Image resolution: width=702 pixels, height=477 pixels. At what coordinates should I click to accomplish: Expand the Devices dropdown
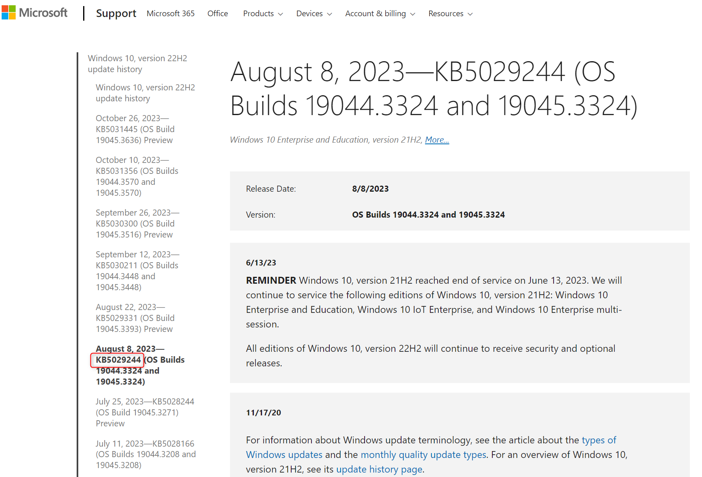[314, 13]
